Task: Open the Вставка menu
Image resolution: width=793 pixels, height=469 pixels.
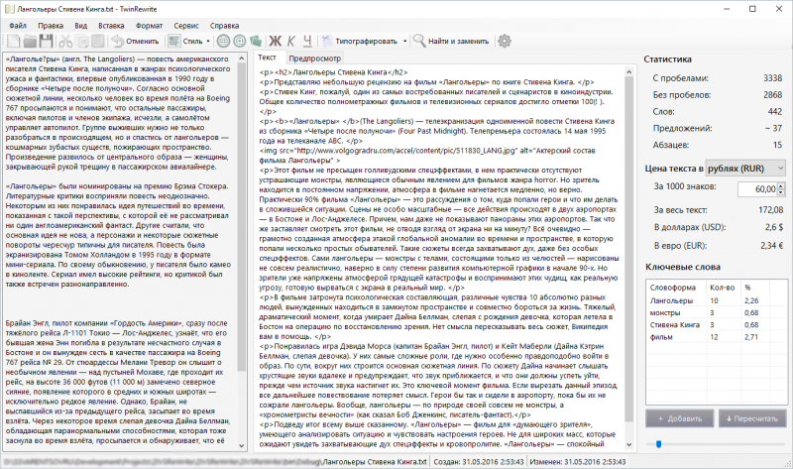Action: coord(111,26)
